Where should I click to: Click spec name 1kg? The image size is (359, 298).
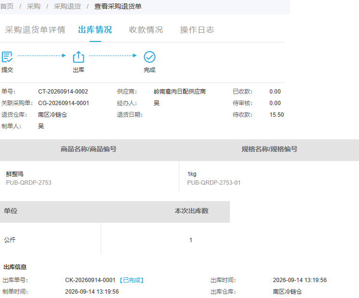pyautogui.click(x=192, y=174)
